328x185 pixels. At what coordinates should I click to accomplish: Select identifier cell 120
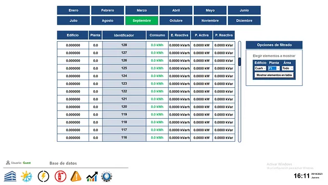124,107
